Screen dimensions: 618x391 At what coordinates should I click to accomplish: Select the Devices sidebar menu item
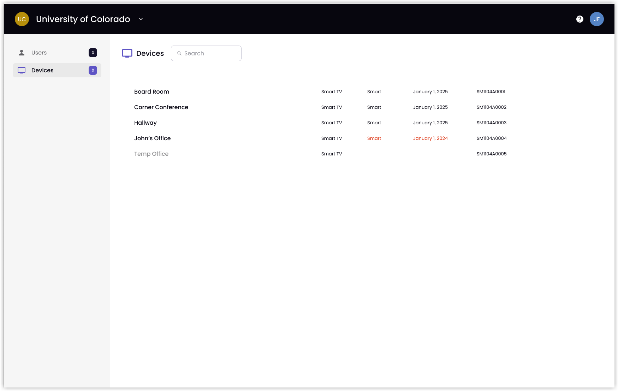(x=57, y=70)
